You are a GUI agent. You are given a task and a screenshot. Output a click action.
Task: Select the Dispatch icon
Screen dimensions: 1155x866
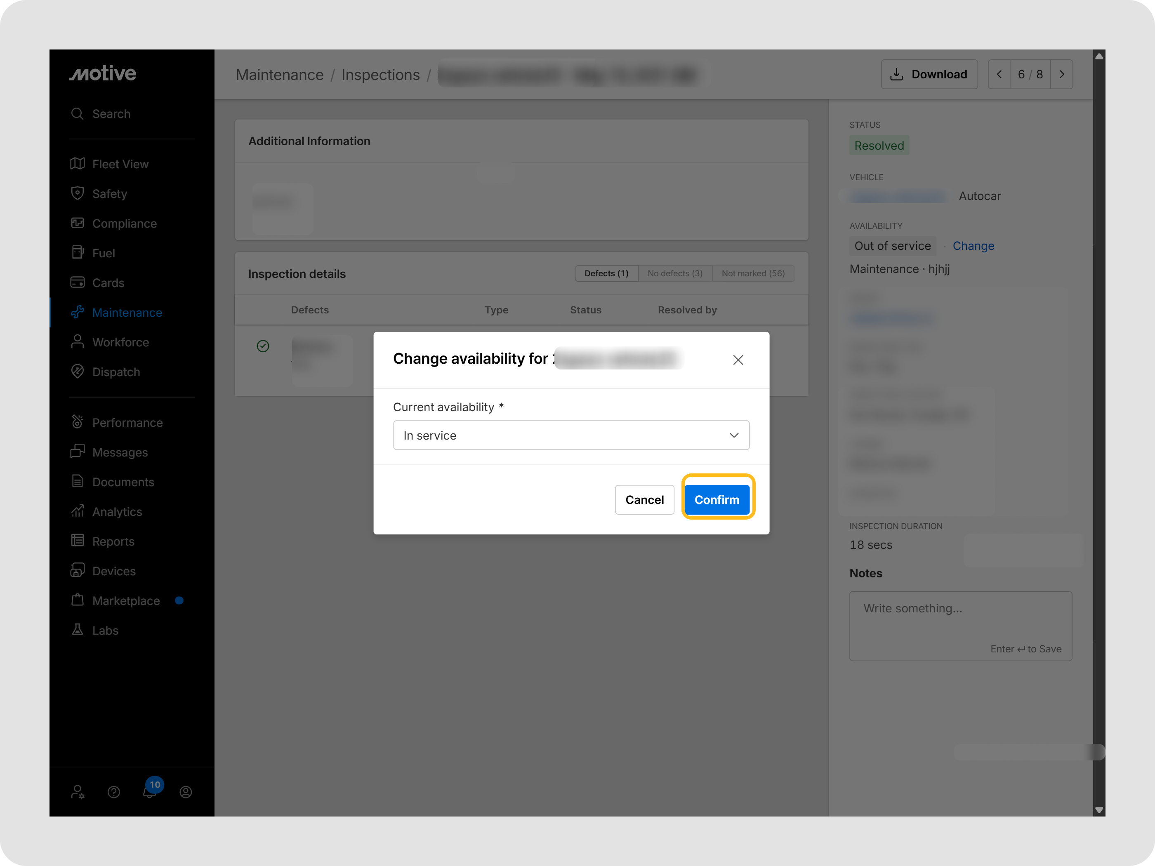pos(77,372)
